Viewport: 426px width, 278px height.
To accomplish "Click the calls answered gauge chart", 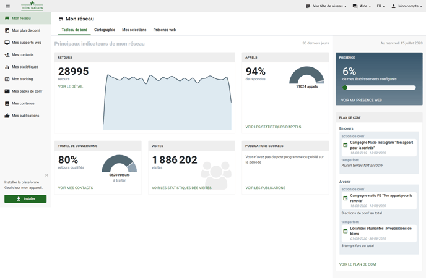I will pyautogui.click(x=306, y=75).
